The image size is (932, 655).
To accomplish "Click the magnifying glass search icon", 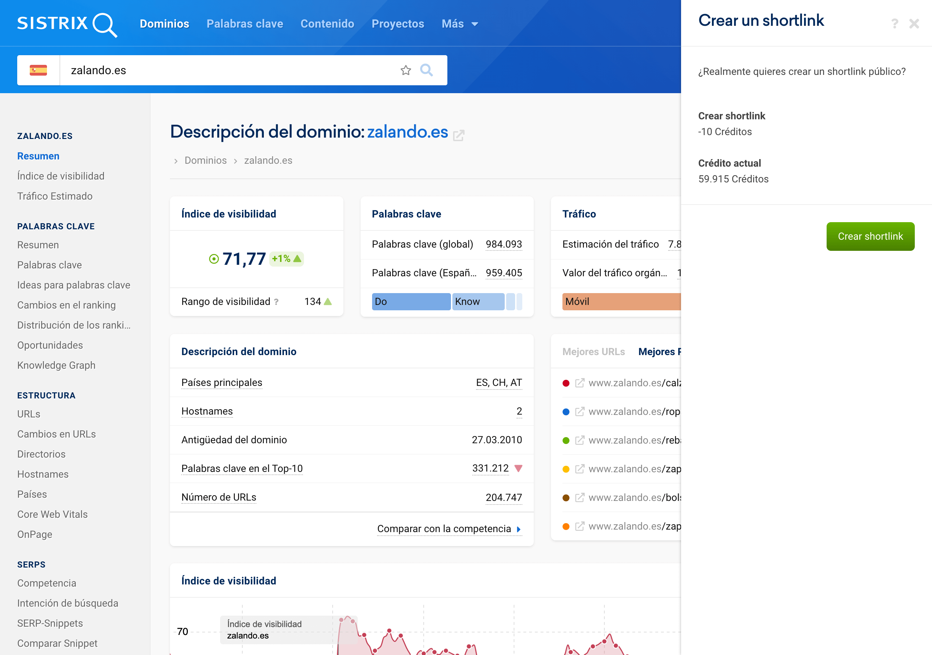I will click(x=426, y=70).
